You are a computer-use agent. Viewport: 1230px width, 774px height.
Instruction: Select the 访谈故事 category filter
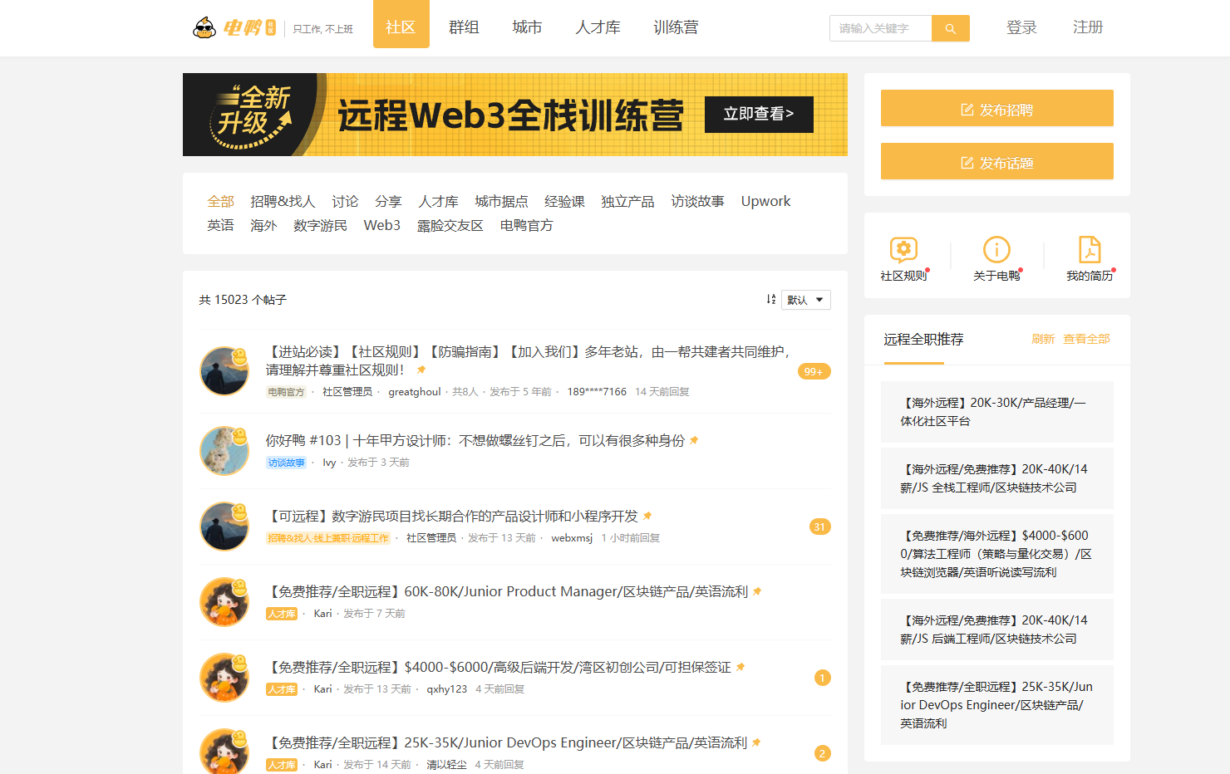(697, 201)
